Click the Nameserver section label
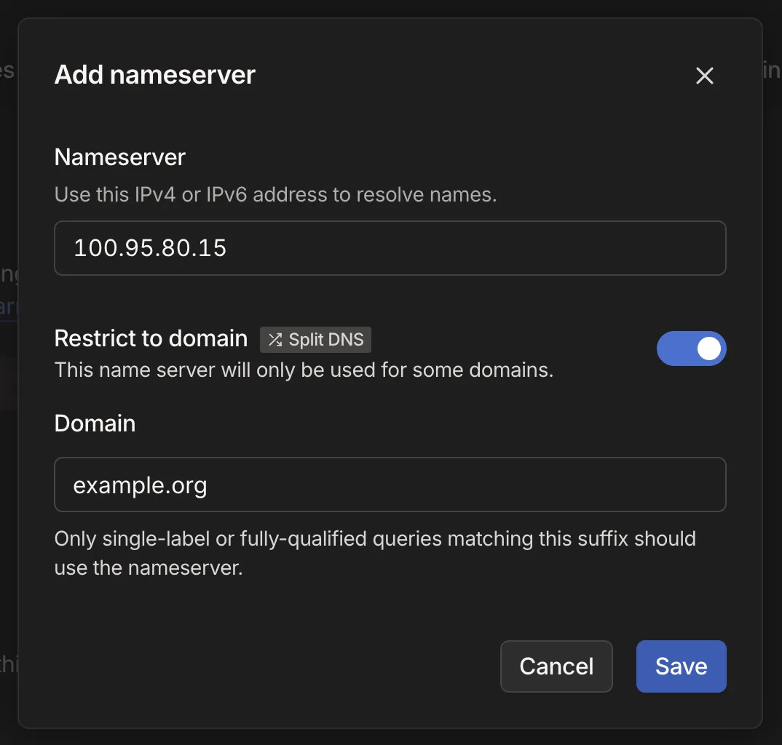 pyautogui.click(x=120, y=157)
